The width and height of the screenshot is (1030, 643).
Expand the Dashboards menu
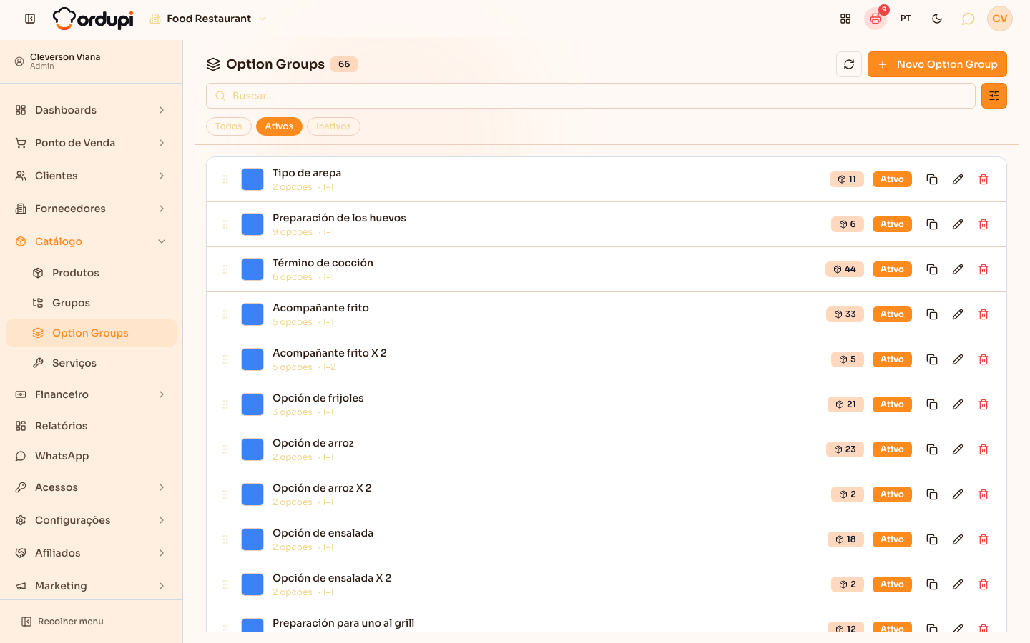(x=91, y=110)
